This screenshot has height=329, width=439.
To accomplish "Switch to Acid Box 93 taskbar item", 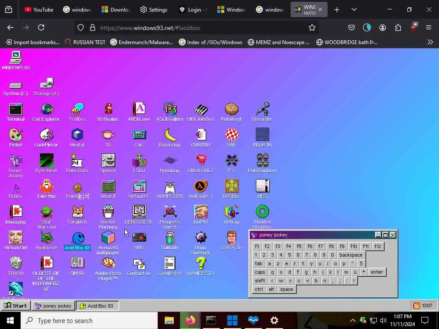I will (x=97, y=306).
